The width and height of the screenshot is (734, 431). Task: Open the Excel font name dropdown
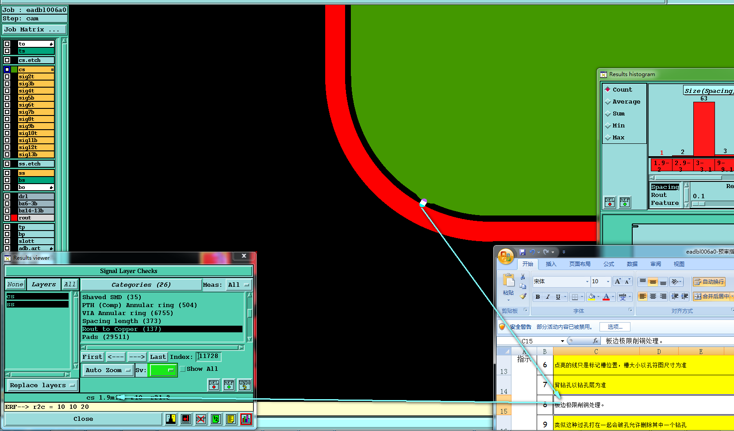587,281
